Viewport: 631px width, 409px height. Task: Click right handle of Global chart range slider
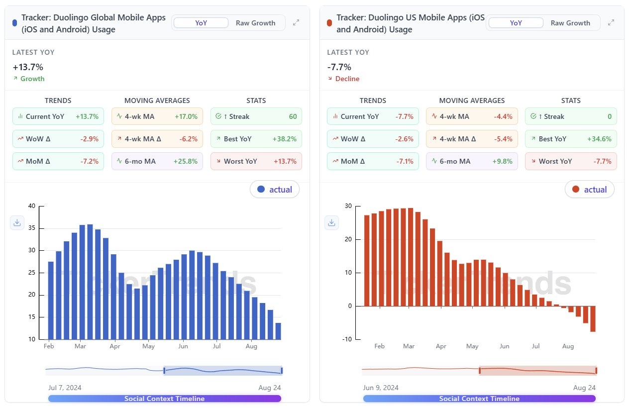pyautogui.click(x=282, y=370)
